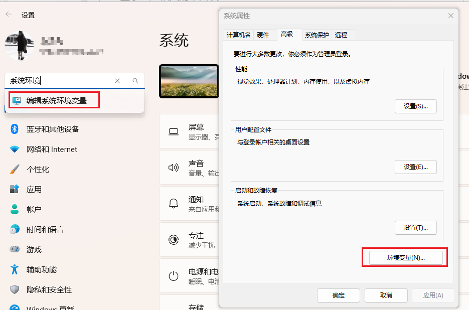Click inside the 系统环境 search field
Image resolution: width=469 pixels, height=310 pixels.
pyautogui.click(x=60, y=81)
